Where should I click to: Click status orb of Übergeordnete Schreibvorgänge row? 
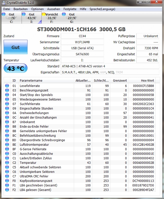7,140
